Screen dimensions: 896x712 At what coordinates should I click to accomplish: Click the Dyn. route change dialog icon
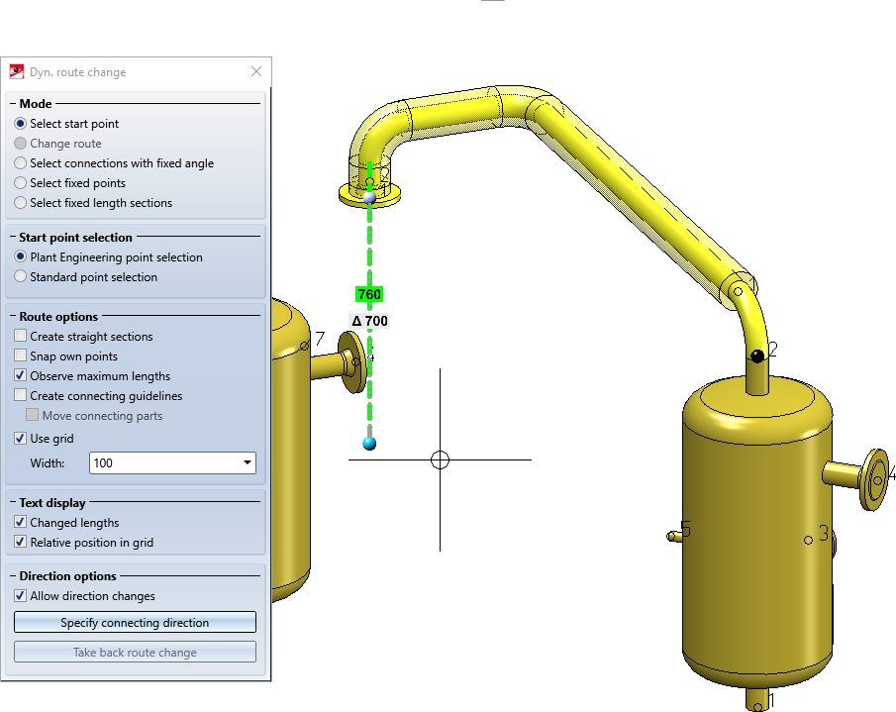[x=17, y=72]
